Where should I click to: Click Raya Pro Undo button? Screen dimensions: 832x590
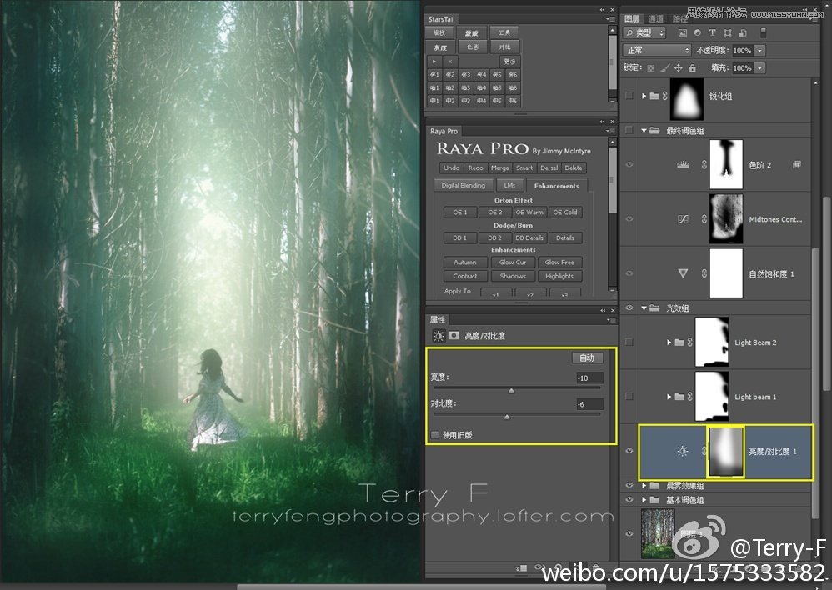451,167
